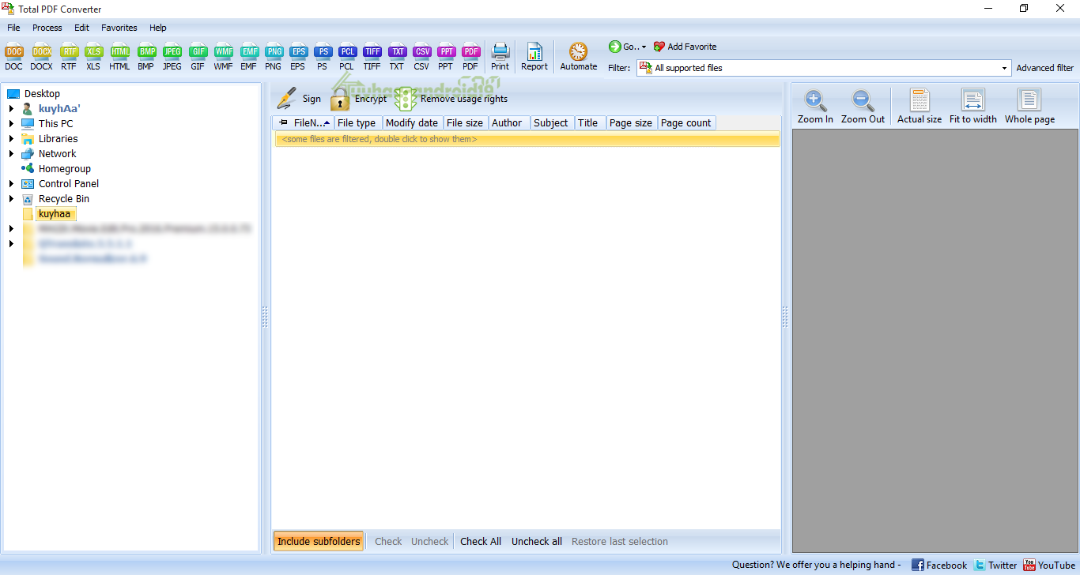Screen dimensions: 1080x575
Task: Click Uncheck all button
Action: (537, 541)
